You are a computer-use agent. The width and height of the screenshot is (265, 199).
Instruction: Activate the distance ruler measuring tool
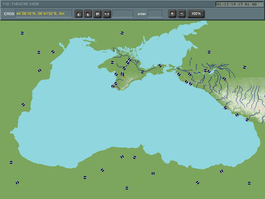click(x=107, y=14)
